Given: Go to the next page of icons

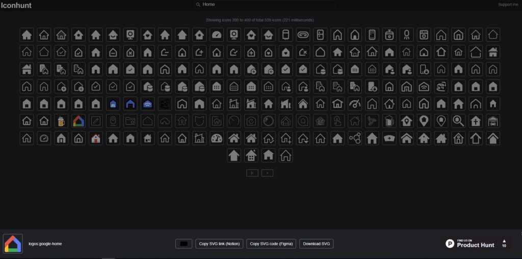Looking at the screenshot, I should (x=267, y=173).
